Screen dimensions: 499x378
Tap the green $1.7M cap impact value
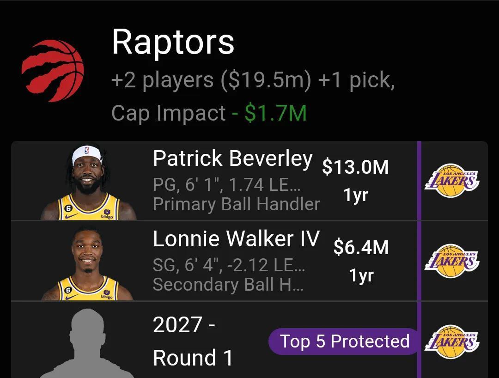(275, 113)
